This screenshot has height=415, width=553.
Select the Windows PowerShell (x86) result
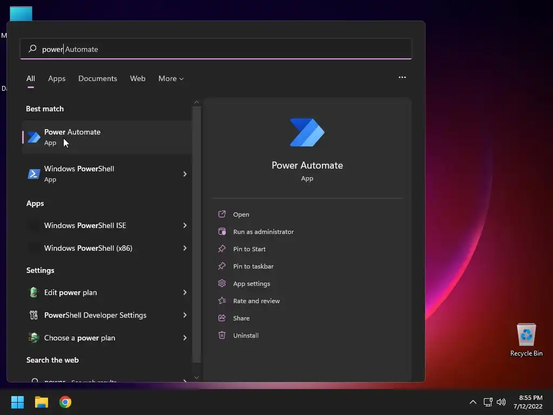(x=107, y=248)
